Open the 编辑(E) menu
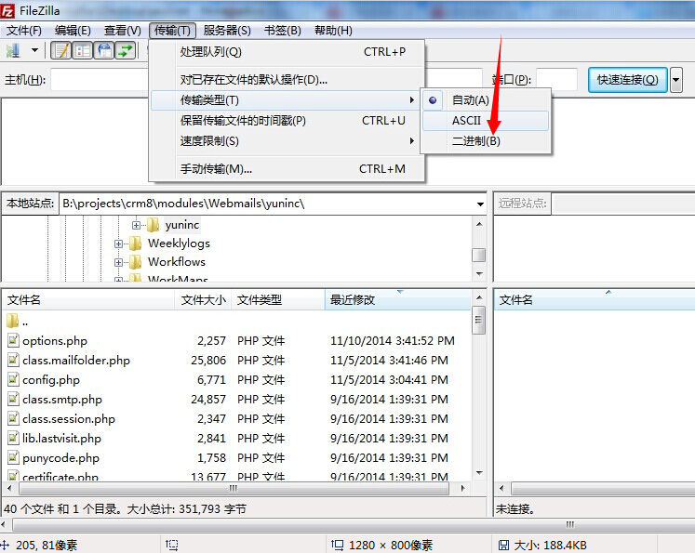The height and width of the screenshot is (553, 695). tap(73, 31)
